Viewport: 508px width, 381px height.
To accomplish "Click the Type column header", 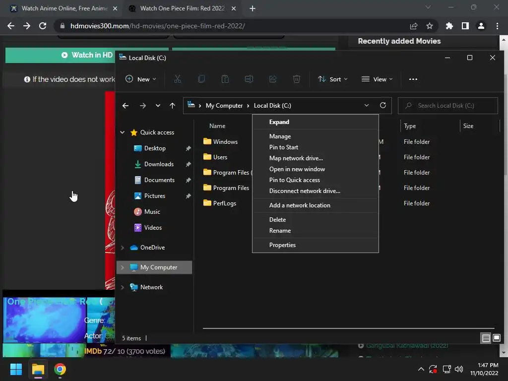I will (410, 126).
